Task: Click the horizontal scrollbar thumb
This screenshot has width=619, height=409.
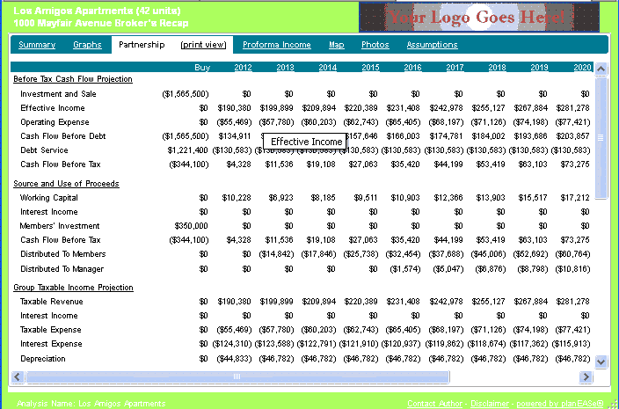Action: coord(237,376)
